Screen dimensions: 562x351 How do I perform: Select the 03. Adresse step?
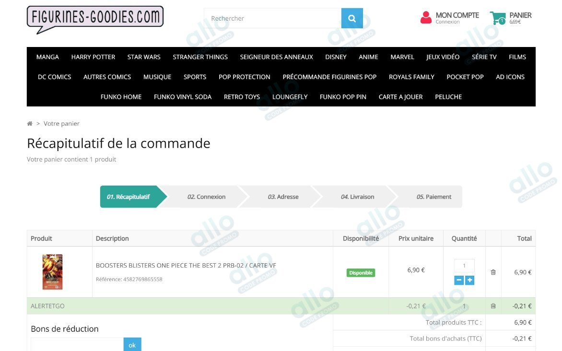tap(283, 197)
